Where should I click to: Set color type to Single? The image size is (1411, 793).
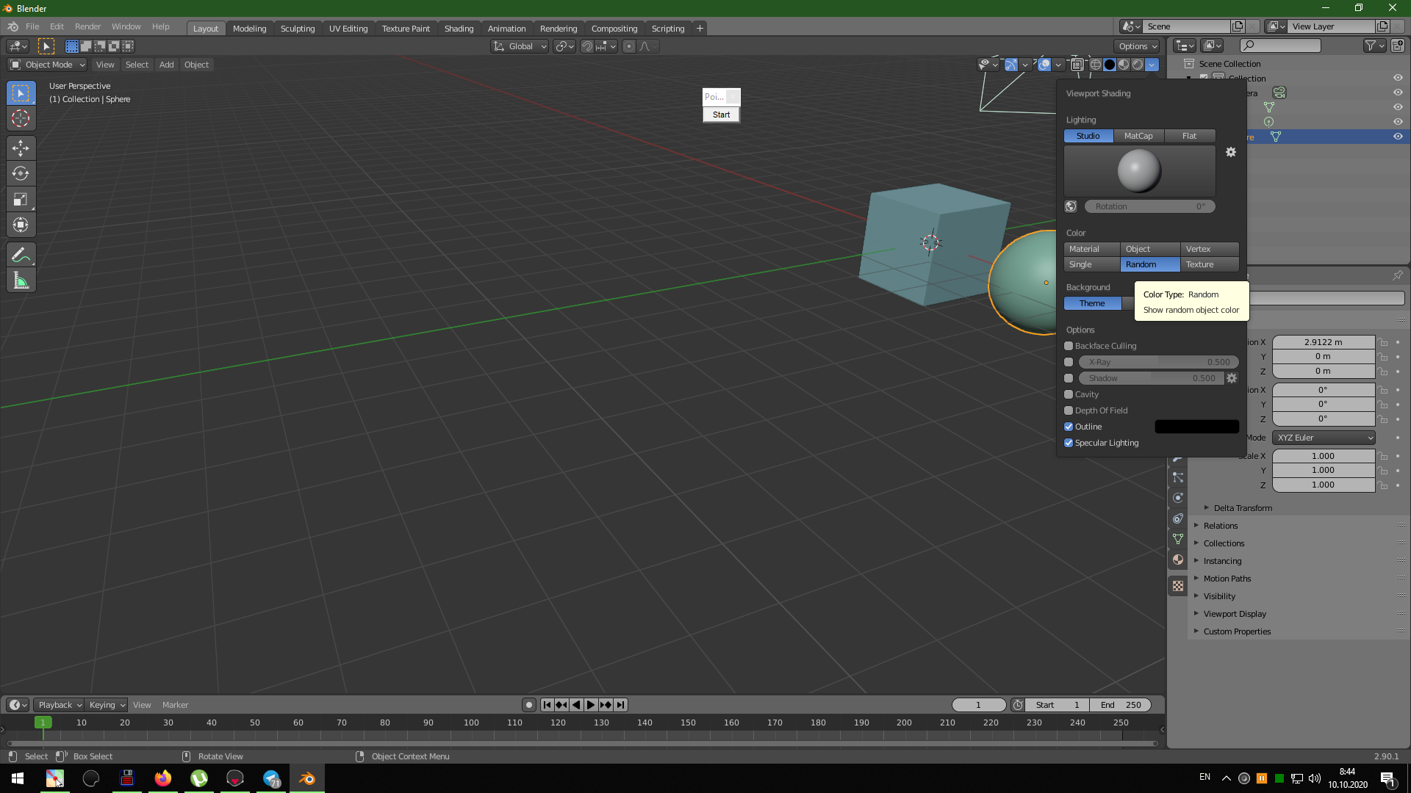[x=1092, y=264]
